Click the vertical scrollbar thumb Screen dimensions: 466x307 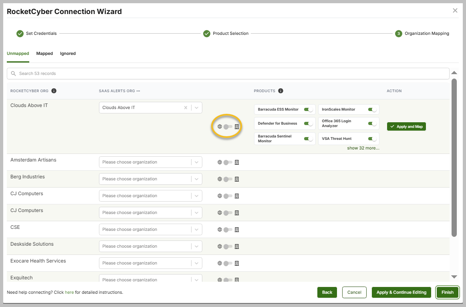[454, 158]
